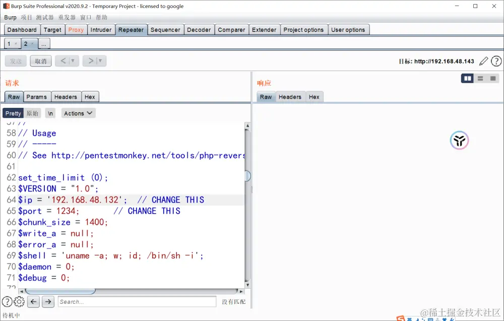Switch to Target tab
This screenshot has width=504, height=321.
coord(52,30)
